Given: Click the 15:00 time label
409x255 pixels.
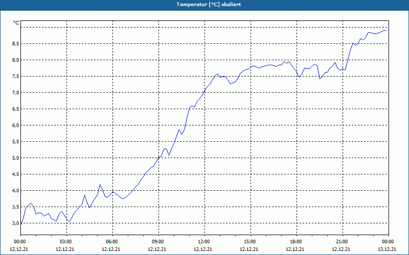Looking at the screenshot, I should click(249, 242).
